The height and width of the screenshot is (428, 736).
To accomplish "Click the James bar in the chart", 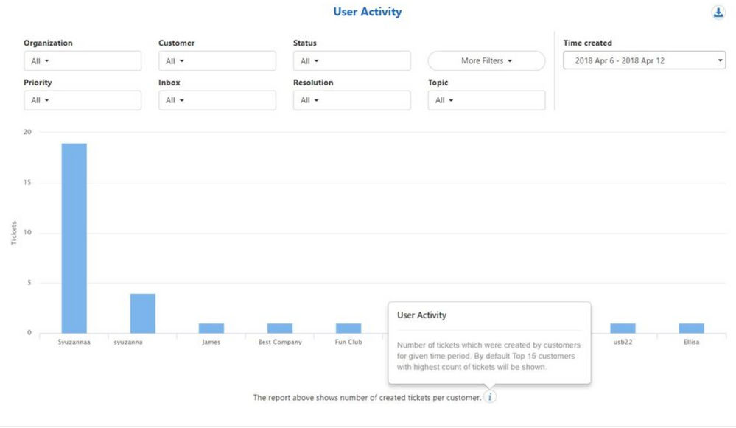I will tap(211, 329).
